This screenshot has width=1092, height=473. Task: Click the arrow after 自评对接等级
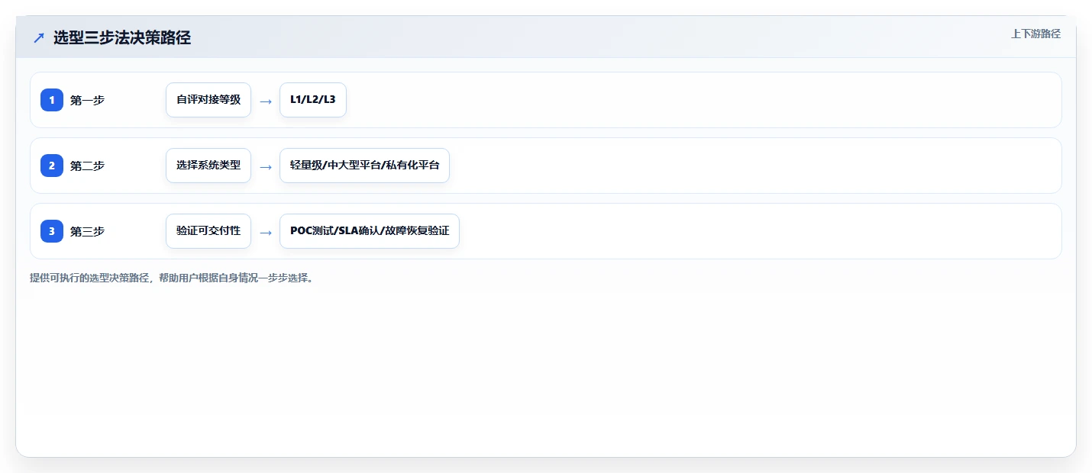(266, 101)
